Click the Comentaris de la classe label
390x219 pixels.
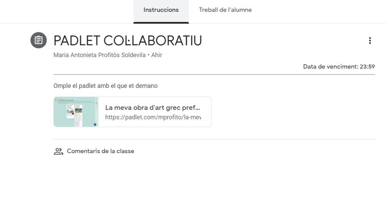coord(101,151)
